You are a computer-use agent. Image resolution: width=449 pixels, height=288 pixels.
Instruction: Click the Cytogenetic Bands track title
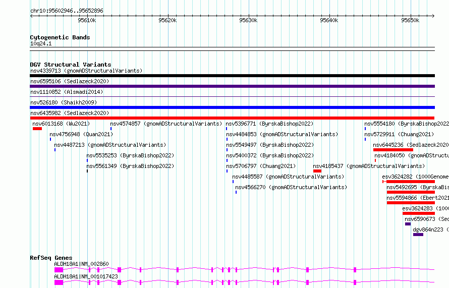point(60,37)
